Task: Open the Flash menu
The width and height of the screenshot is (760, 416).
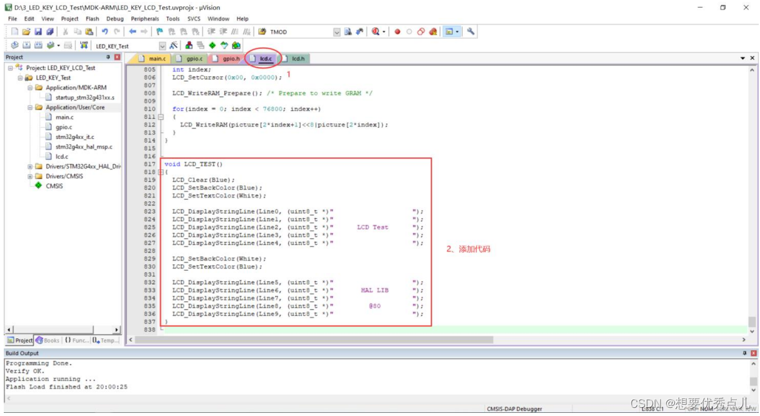Action: tap(92, 19)
